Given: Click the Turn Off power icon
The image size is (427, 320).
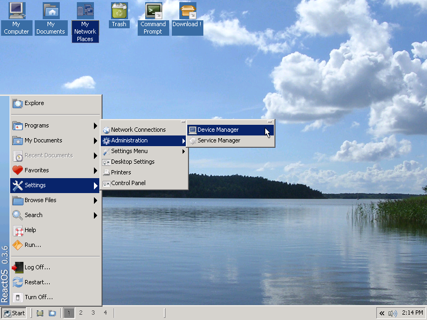Looking at the screenshot, I should click(x=18, y=298).
